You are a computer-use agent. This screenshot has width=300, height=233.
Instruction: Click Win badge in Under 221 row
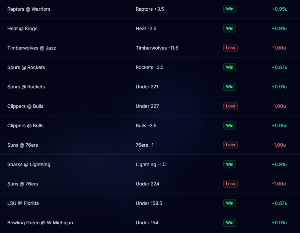pos(230,87)
